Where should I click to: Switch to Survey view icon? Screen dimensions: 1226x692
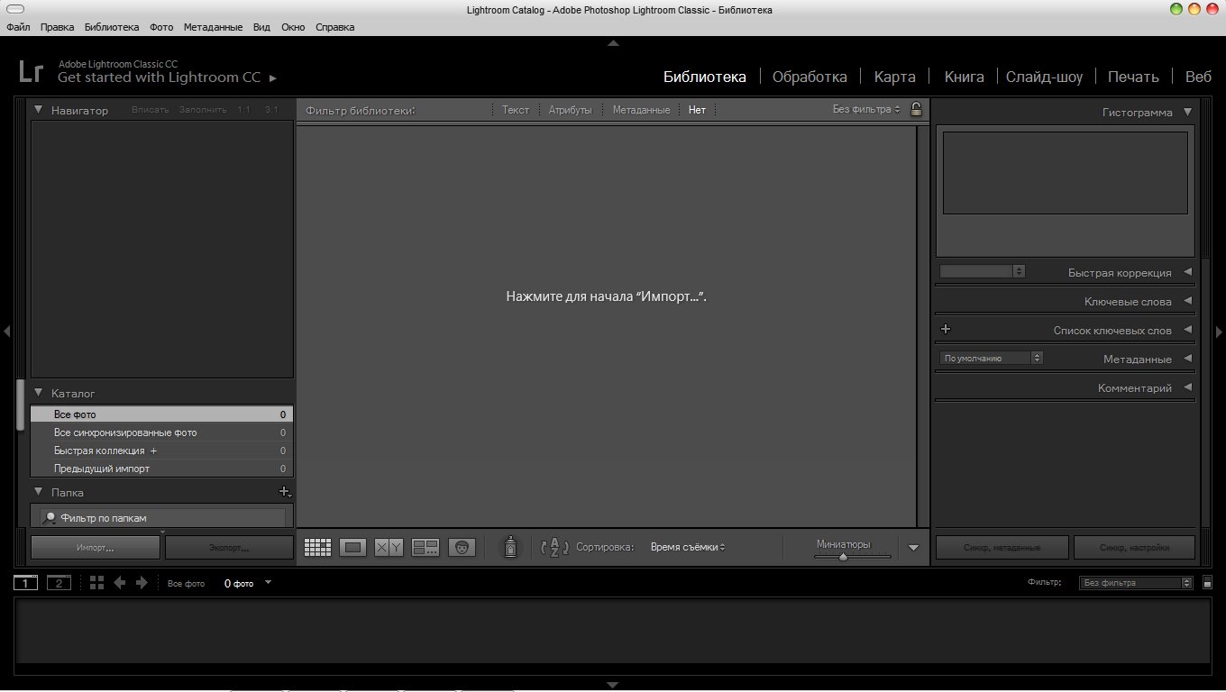click(x=425, y=547)
